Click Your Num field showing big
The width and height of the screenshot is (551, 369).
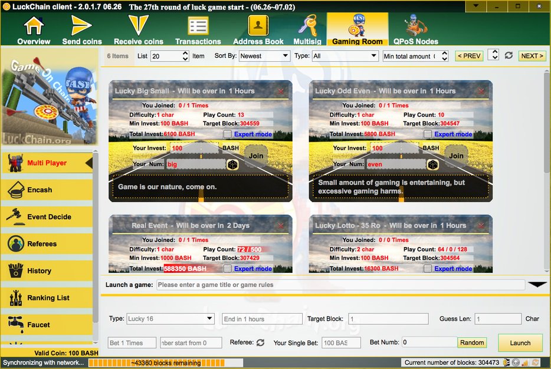click(196, 164)
